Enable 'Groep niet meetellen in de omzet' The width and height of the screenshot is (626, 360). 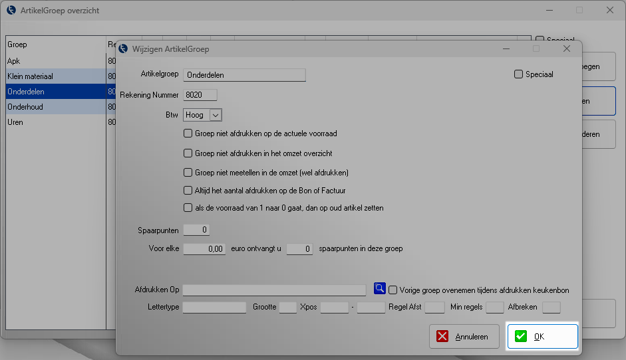188,173
